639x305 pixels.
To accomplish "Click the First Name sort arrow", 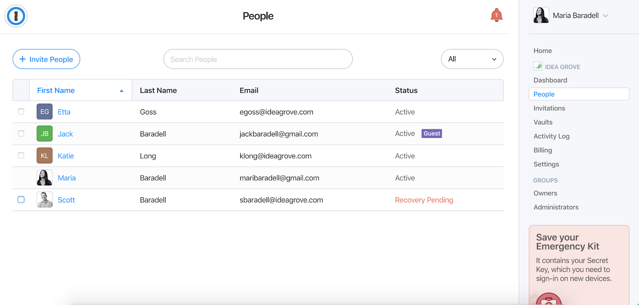I will (121, 91).
